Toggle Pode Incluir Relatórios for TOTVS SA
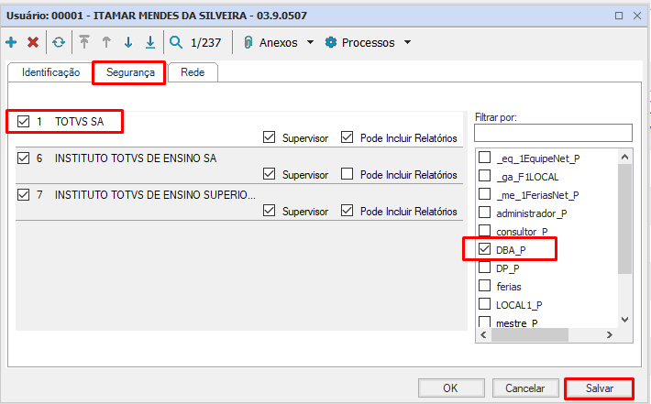651x404 pixels. [x=348, y=137]
